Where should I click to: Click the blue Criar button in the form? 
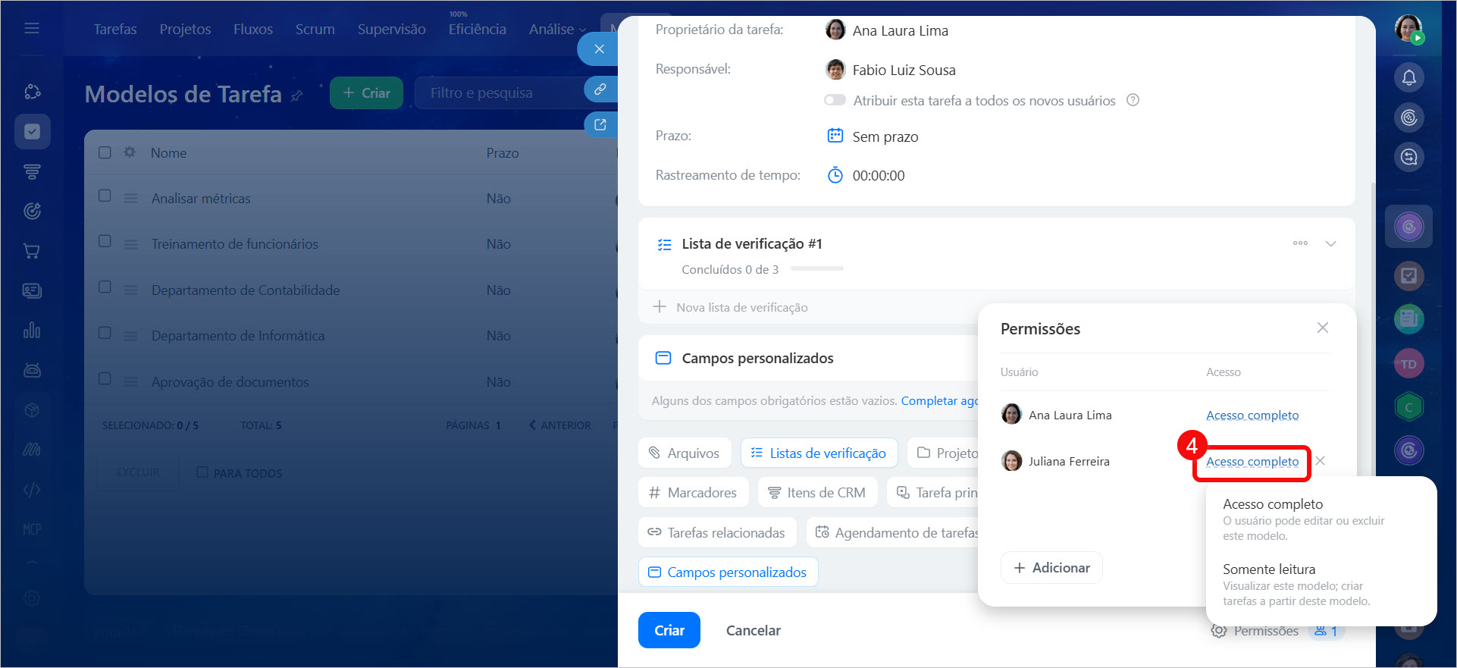669,630
